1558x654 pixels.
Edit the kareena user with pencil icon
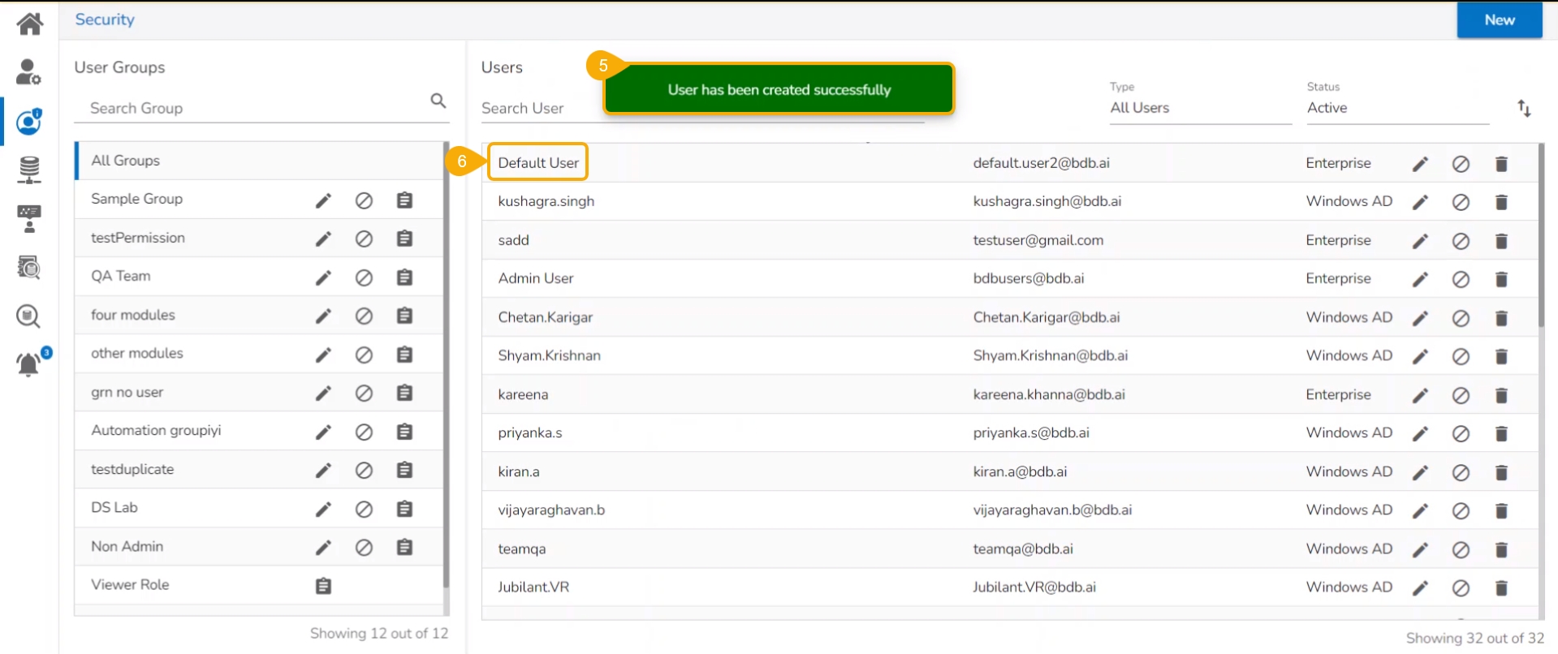1420,395
